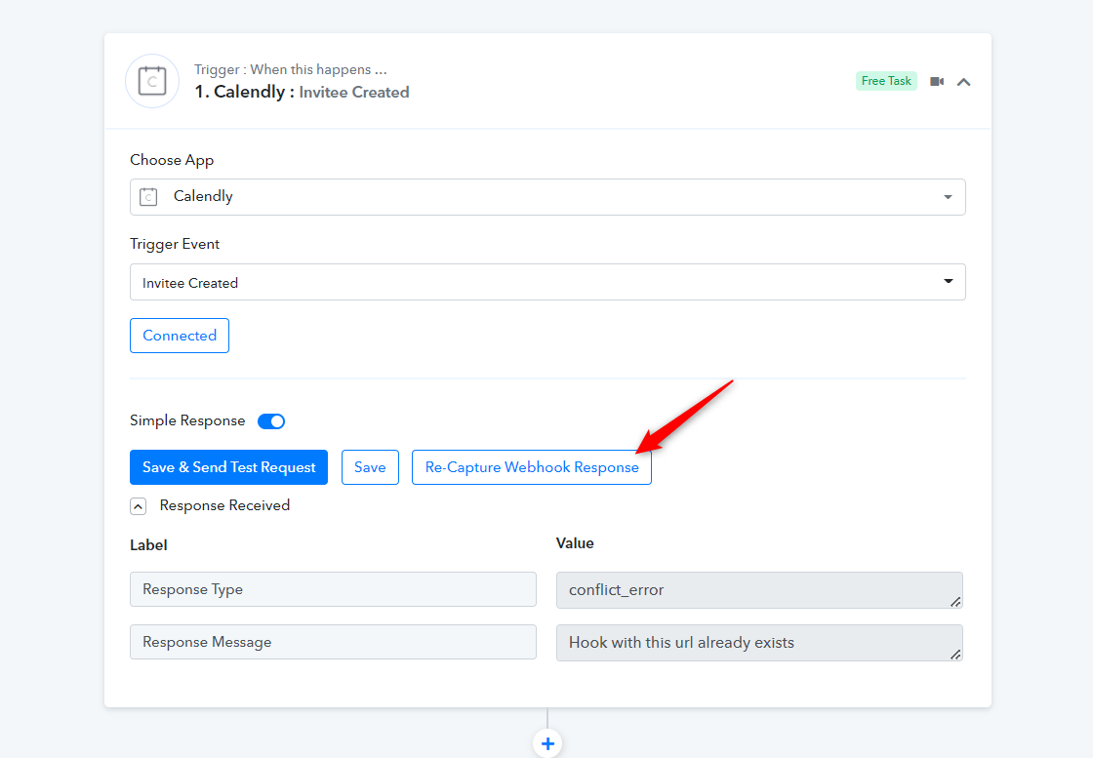Open the Trigger Event Invitee Created dropdown
Screen dimensions: 1093x758
pyautogui.click(x=547, y=282)
